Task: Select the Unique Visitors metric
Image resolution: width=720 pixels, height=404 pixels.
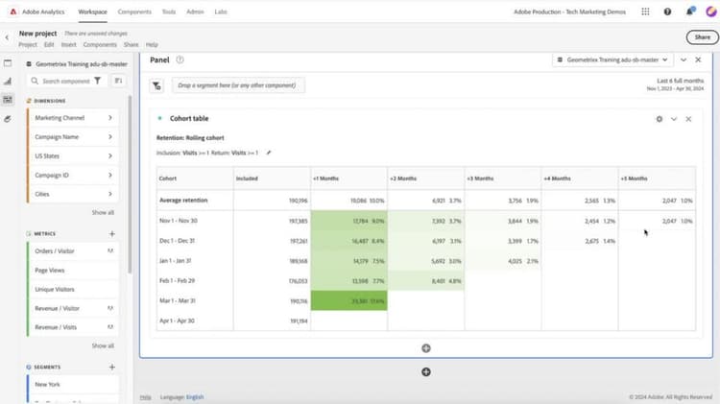Action: pyautogui.click(x=73, y=289)
